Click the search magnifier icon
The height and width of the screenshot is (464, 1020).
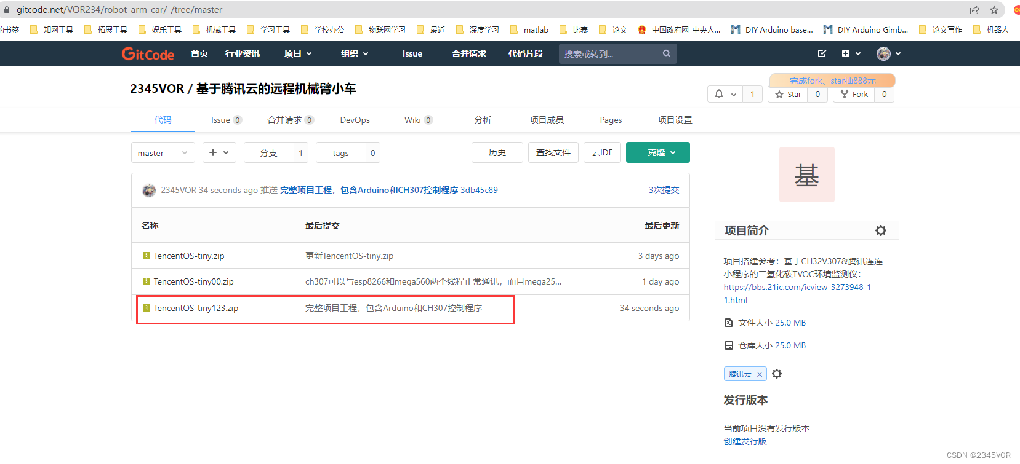(x=666, y=54)
